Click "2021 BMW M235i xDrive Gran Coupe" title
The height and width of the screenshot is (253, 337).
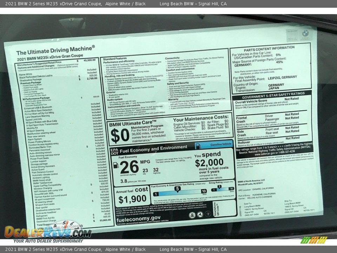[50, 57]
